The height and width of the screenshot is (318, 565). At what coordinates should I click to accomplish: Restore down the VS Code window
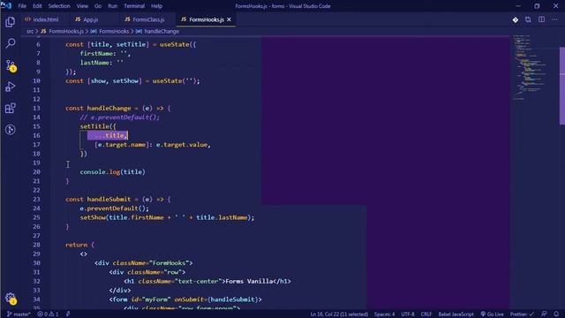click(537, 6)
